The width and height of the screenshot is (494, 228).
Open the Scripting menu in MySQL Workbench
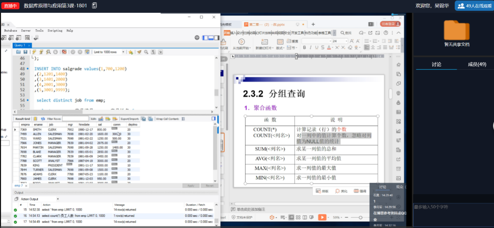click(55, 30)
